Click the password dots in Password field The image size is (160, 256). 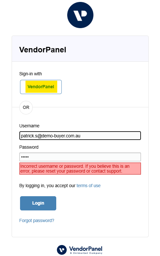click(25, 157)
